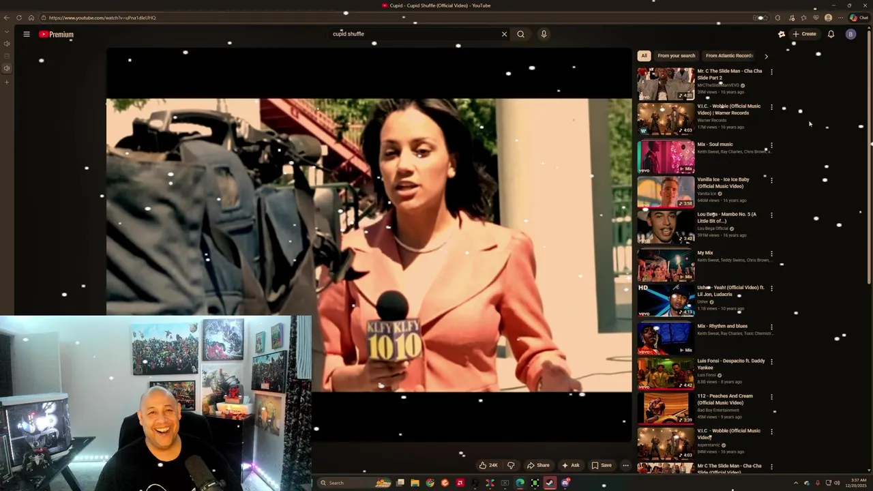Viewport: 873px width, 491px height.
Task: Click the add plus icon in browser sidebar
Action: (x=7, y=83)
